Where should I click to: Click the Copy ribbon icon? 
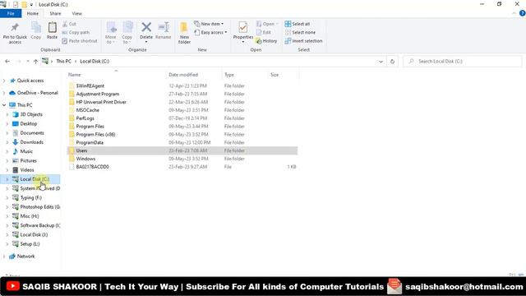click(x=36, y=27)
